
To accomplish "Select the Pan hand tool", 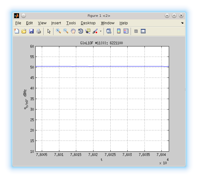I will pyautogui.click(x=73, y=31).
